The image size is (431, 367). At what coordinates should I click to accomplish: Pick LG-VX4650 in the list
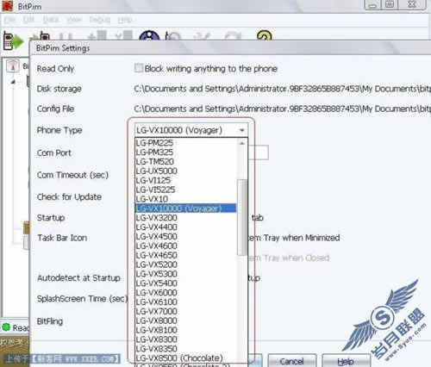(185, 255)
